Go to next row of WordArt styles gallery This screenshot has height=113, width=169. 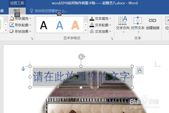pyautogui.click(x=86, y=25)
